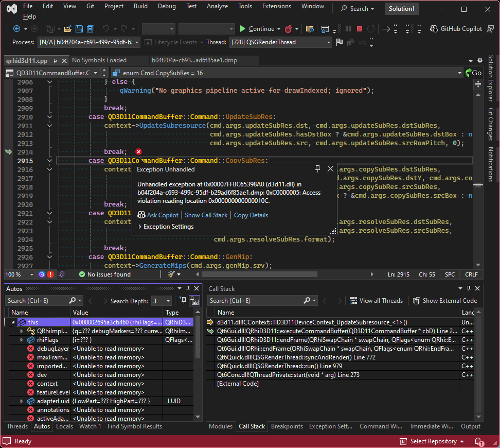
Task: Close the Exception Unhandled popup
Action: (330, 168)
